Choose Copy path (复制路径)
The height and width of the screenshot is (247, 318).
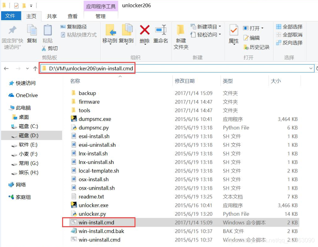74,27
